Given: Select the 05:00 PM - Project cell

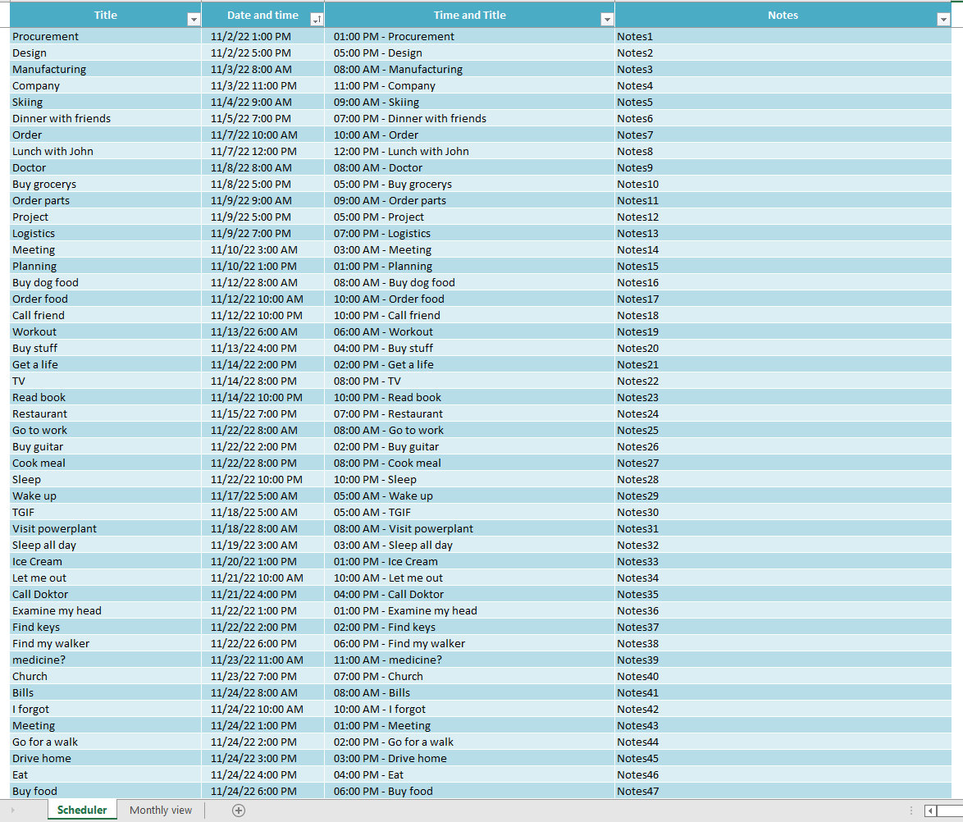Looking at the screenshot, I should pyautogui.click(x=470, y=217).
